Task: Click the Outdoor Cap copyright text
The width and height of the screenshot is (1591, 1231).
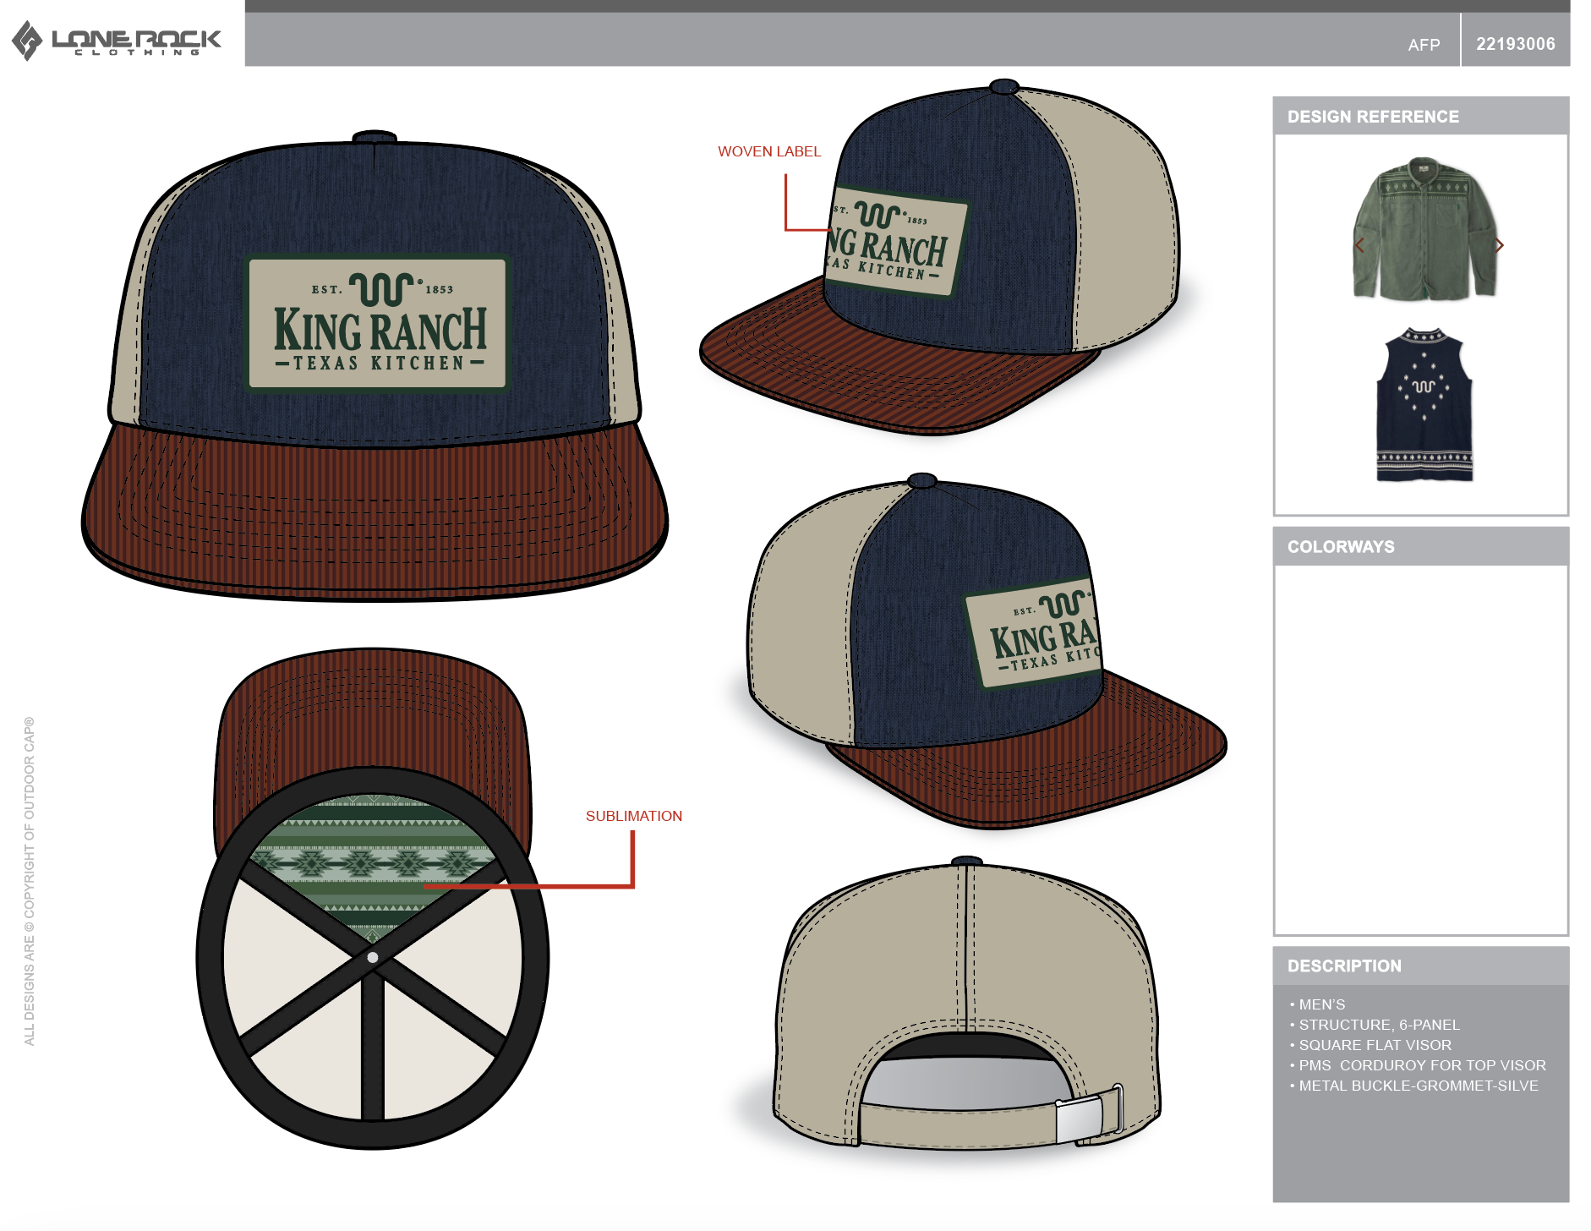Action: tap(30, 881)
